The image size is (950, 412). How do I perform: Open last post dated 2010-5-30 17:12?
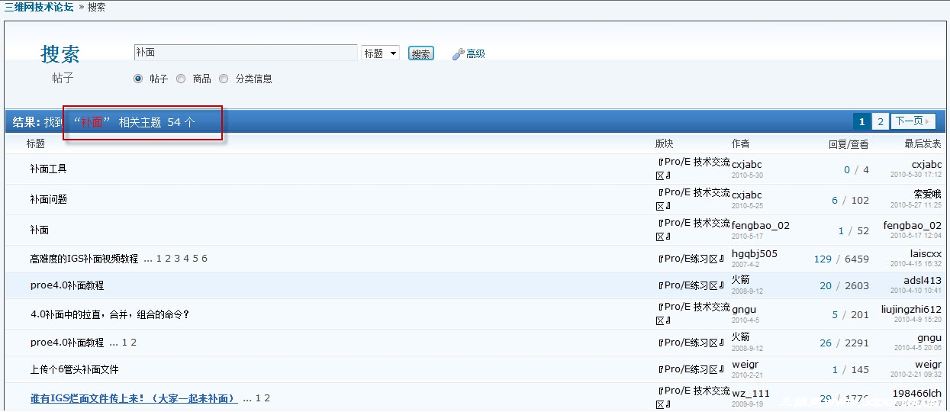(x=916, y=175)
